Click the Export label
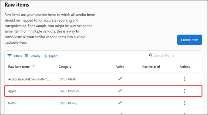The image size is (208, 115). [x=53, y=56]
